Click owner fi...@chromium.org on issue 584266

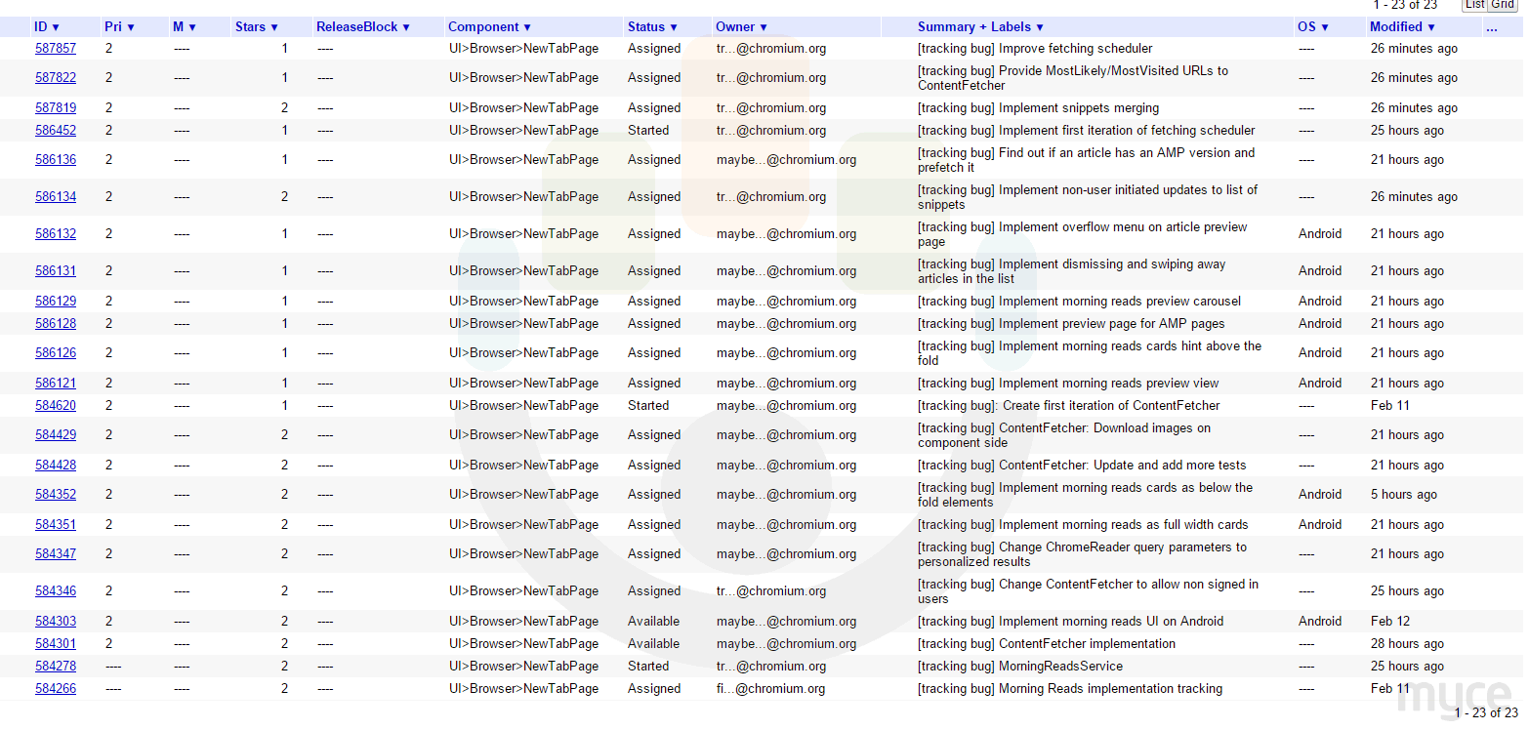point(770,689)
